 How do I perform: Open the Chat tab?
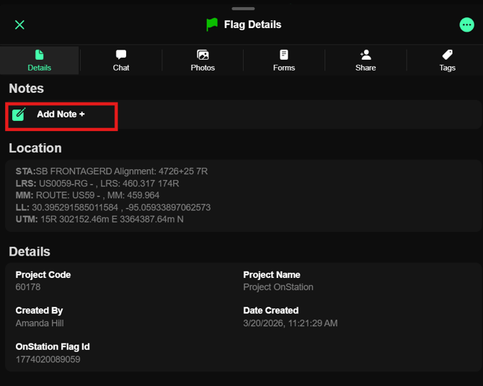pos(121,60)
